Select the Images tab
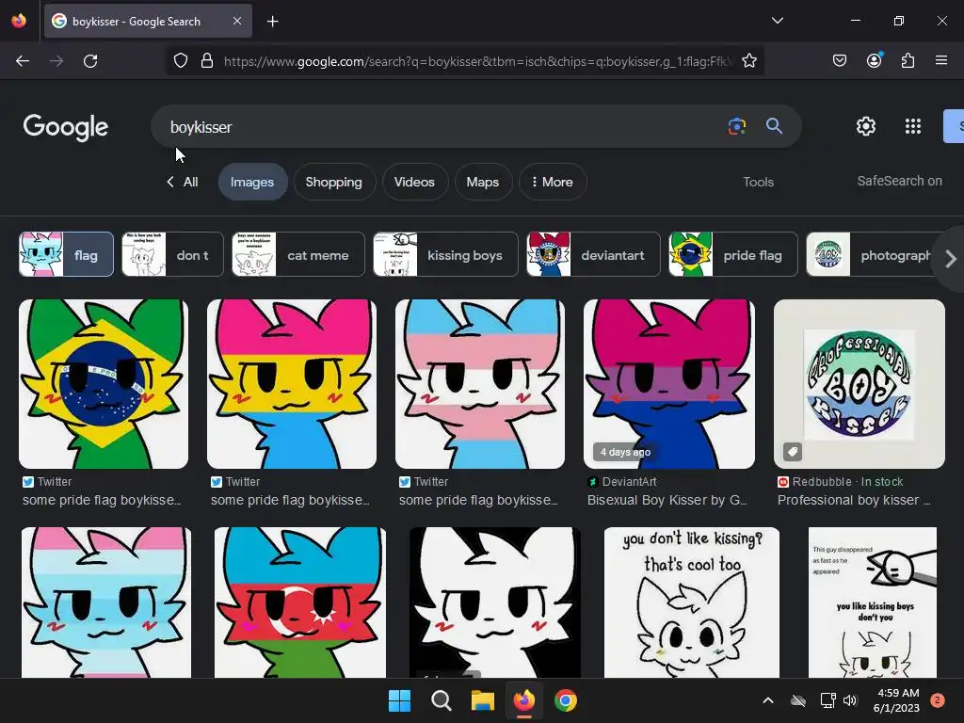Screen dimensions: 964x723 click(252, 182)
